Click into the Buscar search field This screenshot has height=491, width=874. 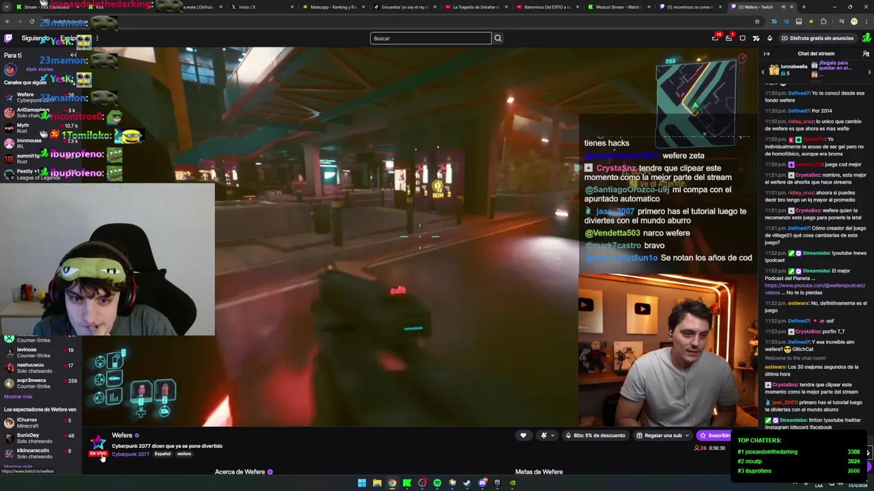pyautogui.click(x=431, y=38)
